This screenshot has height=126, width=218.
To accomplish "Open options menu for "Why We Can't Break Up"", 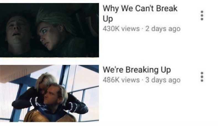I will pyautogui.click(x=202, y=15).
